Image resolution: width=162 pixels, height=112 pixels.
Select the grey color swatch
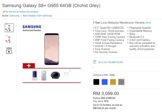click(121, 82)
